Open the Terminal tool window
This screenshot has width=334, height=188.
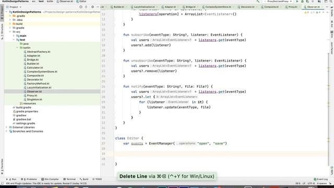coord(69,179)
